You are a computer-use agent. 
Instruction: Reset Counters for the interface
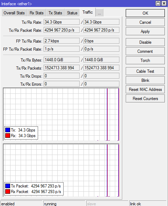tap(145, 99)
